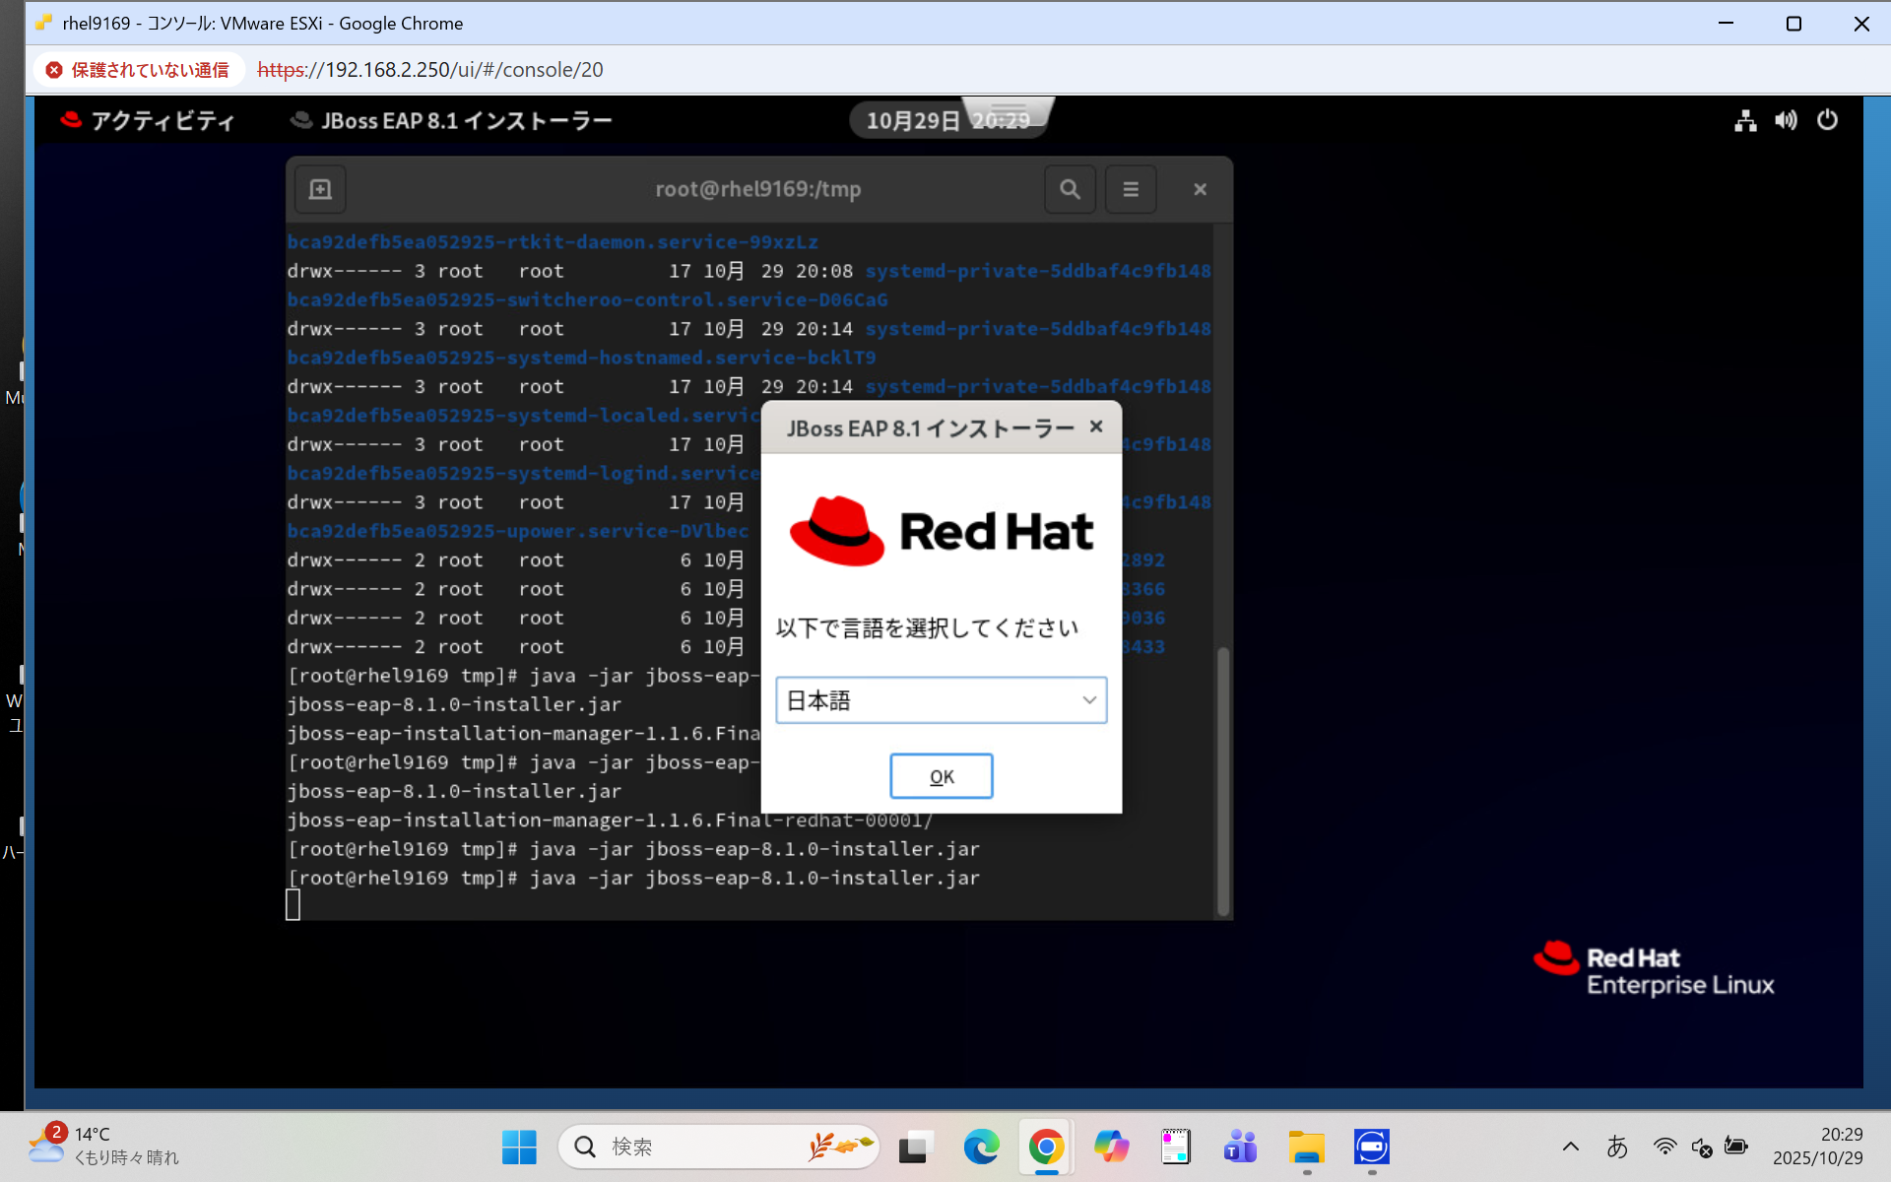
Task: Show hidden system tray icons chevron
Action: (x=1571, y=1147)
